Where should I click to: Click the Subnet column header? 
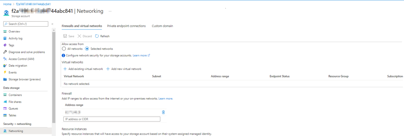pyautogui.click(x=157, y=76)
